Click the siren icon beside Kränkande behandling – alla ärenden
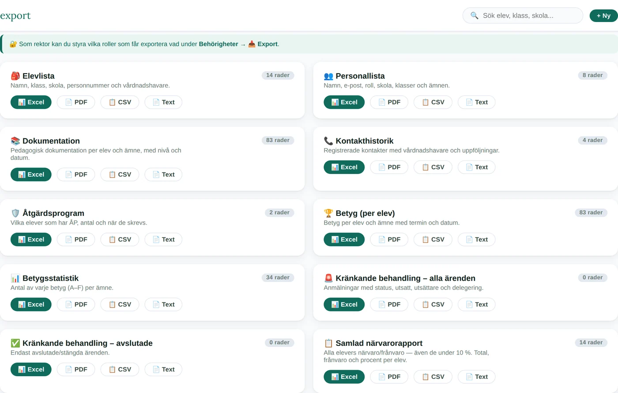The height and width of the screenshot is (393, 618). (x=328, y=278)
